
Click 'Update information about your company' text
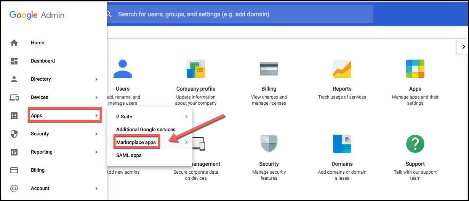coord(196,100)
